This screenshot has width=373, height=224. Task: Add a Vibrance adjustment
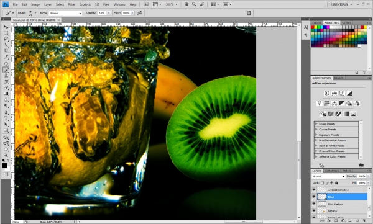(320, 104)
